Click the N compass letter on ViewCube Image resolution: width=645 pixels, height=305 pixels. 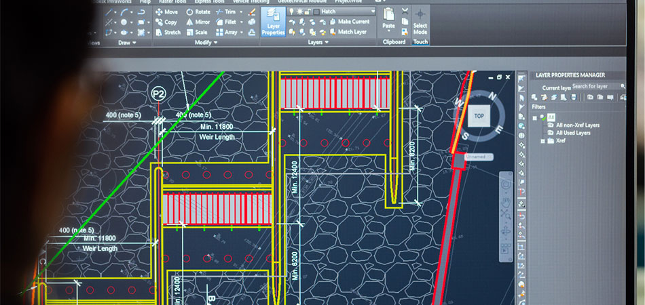coord(492,97)
